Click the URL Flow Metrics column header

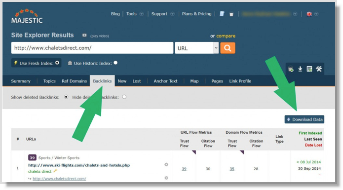coord(196,132)
